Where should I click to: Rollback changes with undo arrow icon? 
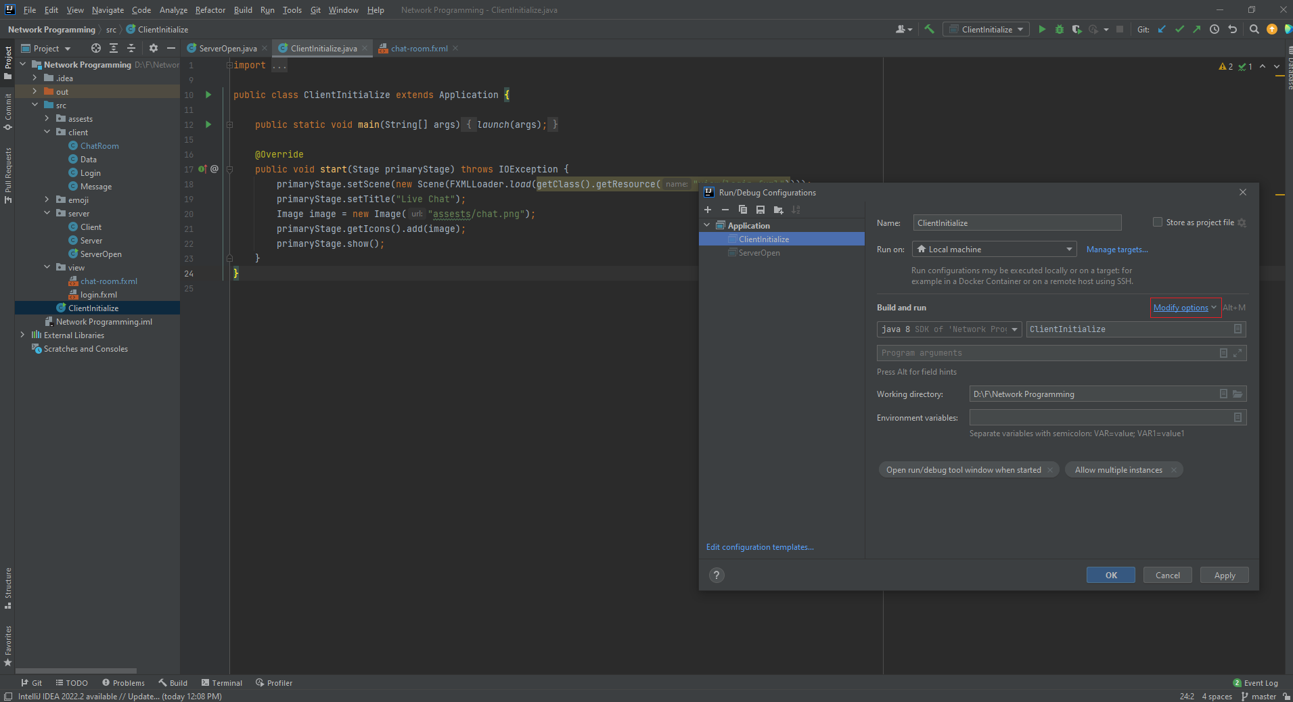pos(1232,29)
